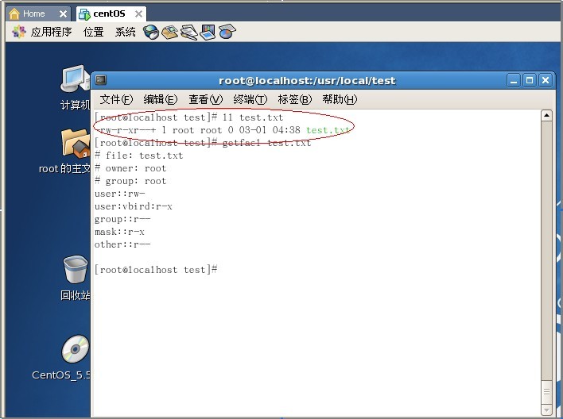This screenshot has width=563, height=419.
Task: Launch the email client icon in panel
Action: (170, 33)
